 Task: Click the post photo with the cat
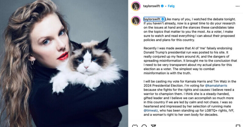(64, 63)
